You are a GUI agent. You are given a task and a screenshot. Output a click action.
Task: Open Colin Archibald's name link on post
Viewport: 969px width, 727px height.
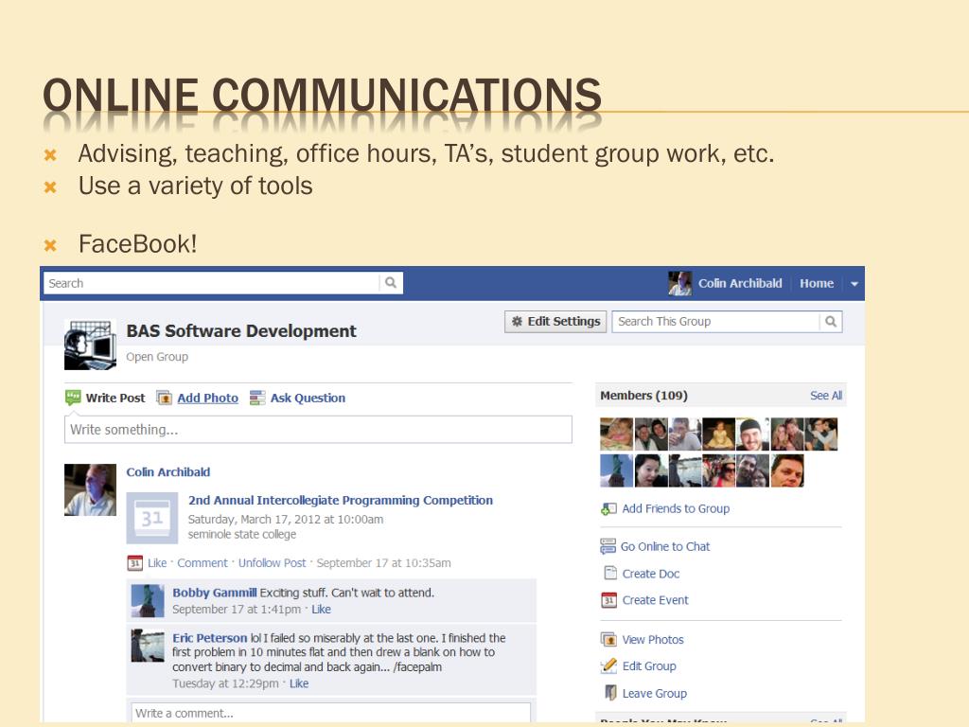pyautogui.click(x=168, y=472)
